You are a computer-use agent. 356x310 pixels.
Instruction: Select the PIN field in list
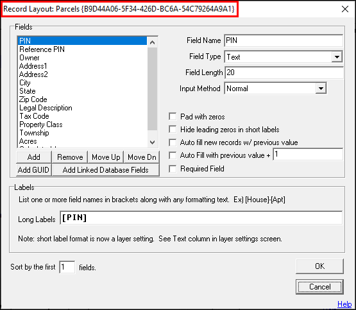pos(82,41)
